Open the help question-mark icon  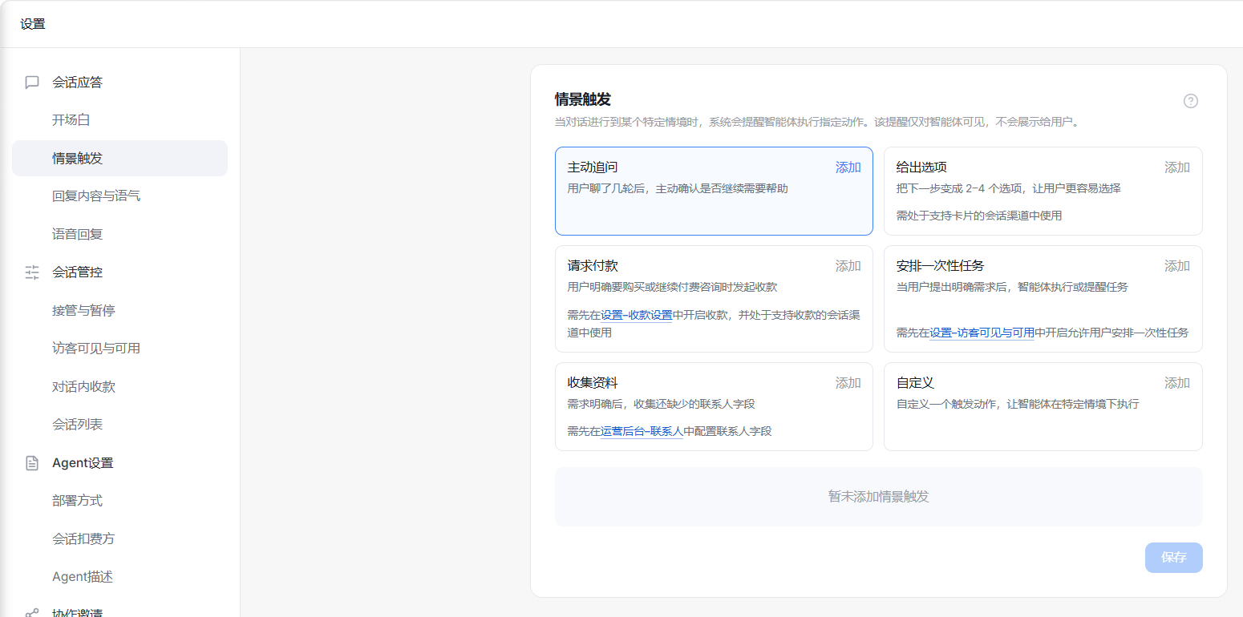(1191, 101)
